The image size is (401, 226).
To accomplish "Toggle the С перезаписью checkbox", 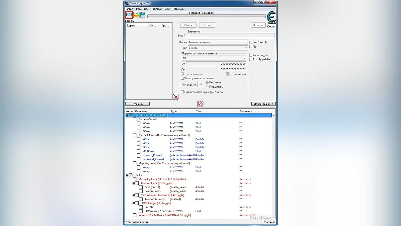I will click(x=182, y=74).
